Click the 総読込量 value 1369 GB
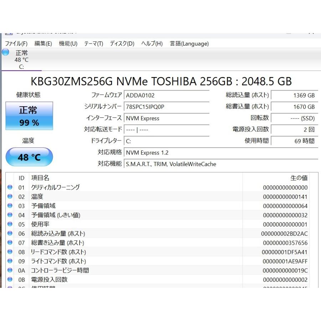The image size is (321, 321). (294, 95)
